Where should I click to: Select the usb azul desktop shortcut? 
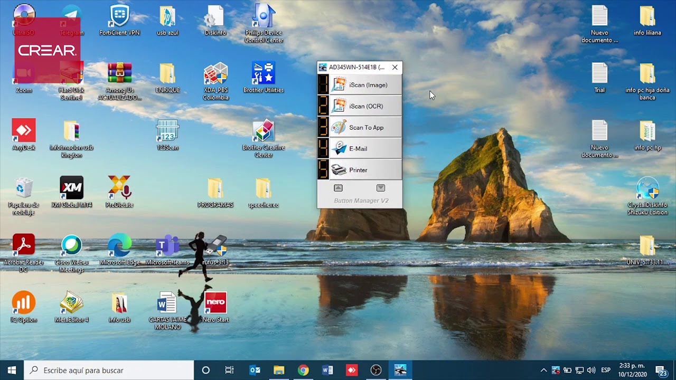[x=167, y=20]
